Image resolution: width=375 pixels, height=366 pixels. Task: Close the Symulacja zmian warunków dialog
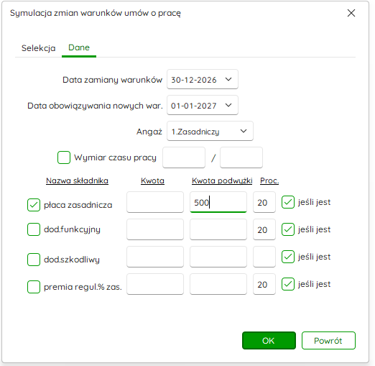(x=351, y=13)
